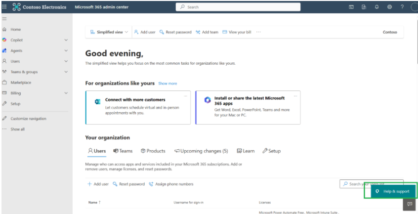This screenshot has height=214, width=418.
Task: Click Add user in top toolbar
Action: coord(145,32)
